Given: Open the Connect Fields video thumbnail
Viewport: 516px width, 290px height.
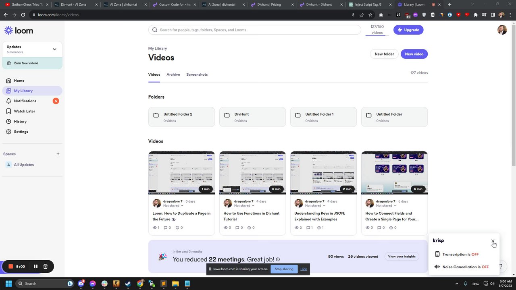Looking at the screenshot, I should (x=394, y=173).
